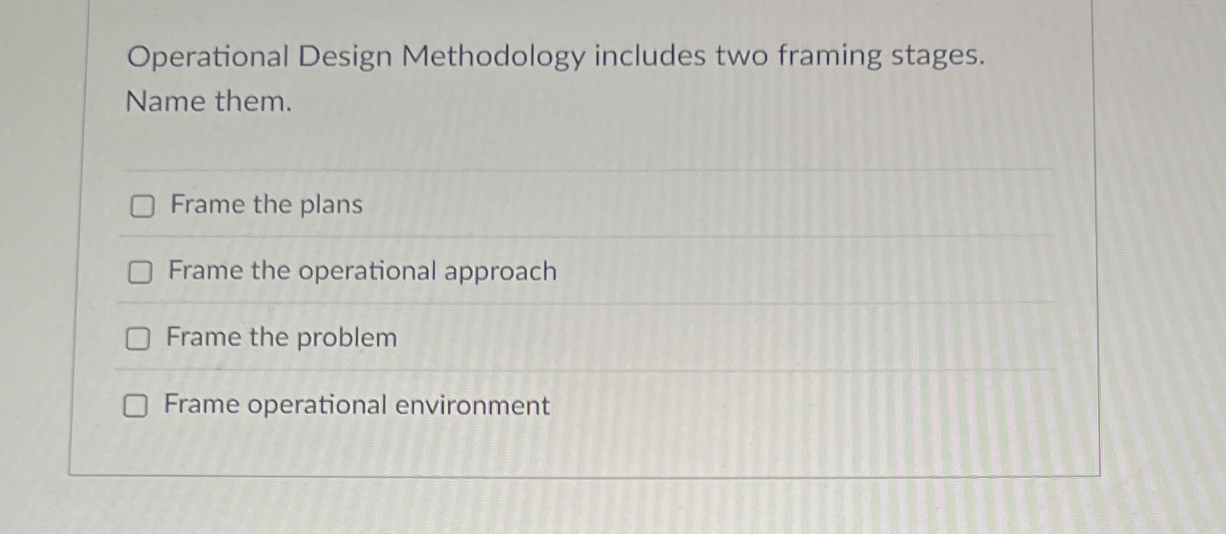The height and width of the screenshot is (534, 1226).
Task: Click the divider above "Frame the plans"
Action: coord(582,167)
